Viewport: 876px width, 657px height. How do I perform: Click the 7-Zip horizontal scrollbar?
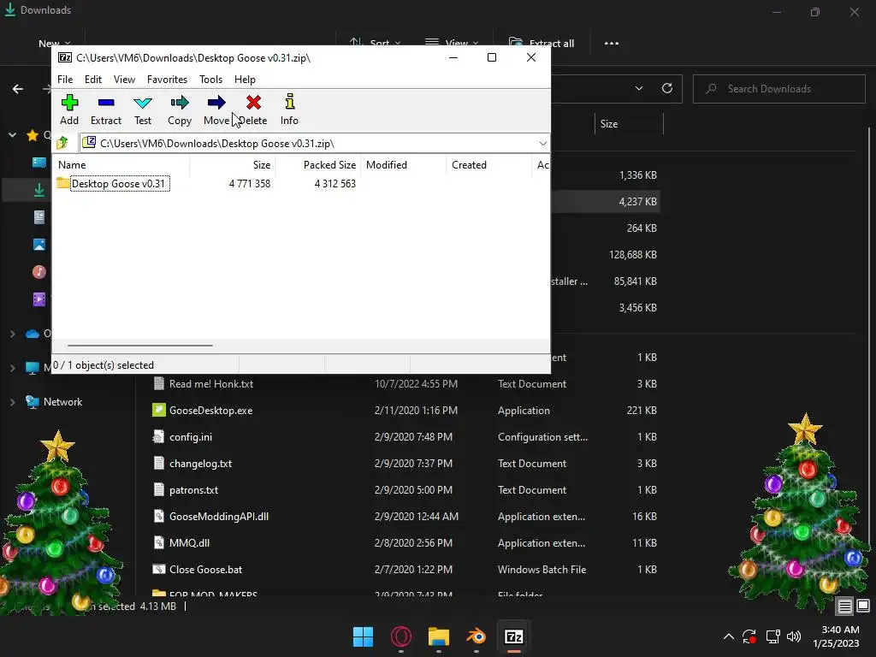click(x=139, y=346)
